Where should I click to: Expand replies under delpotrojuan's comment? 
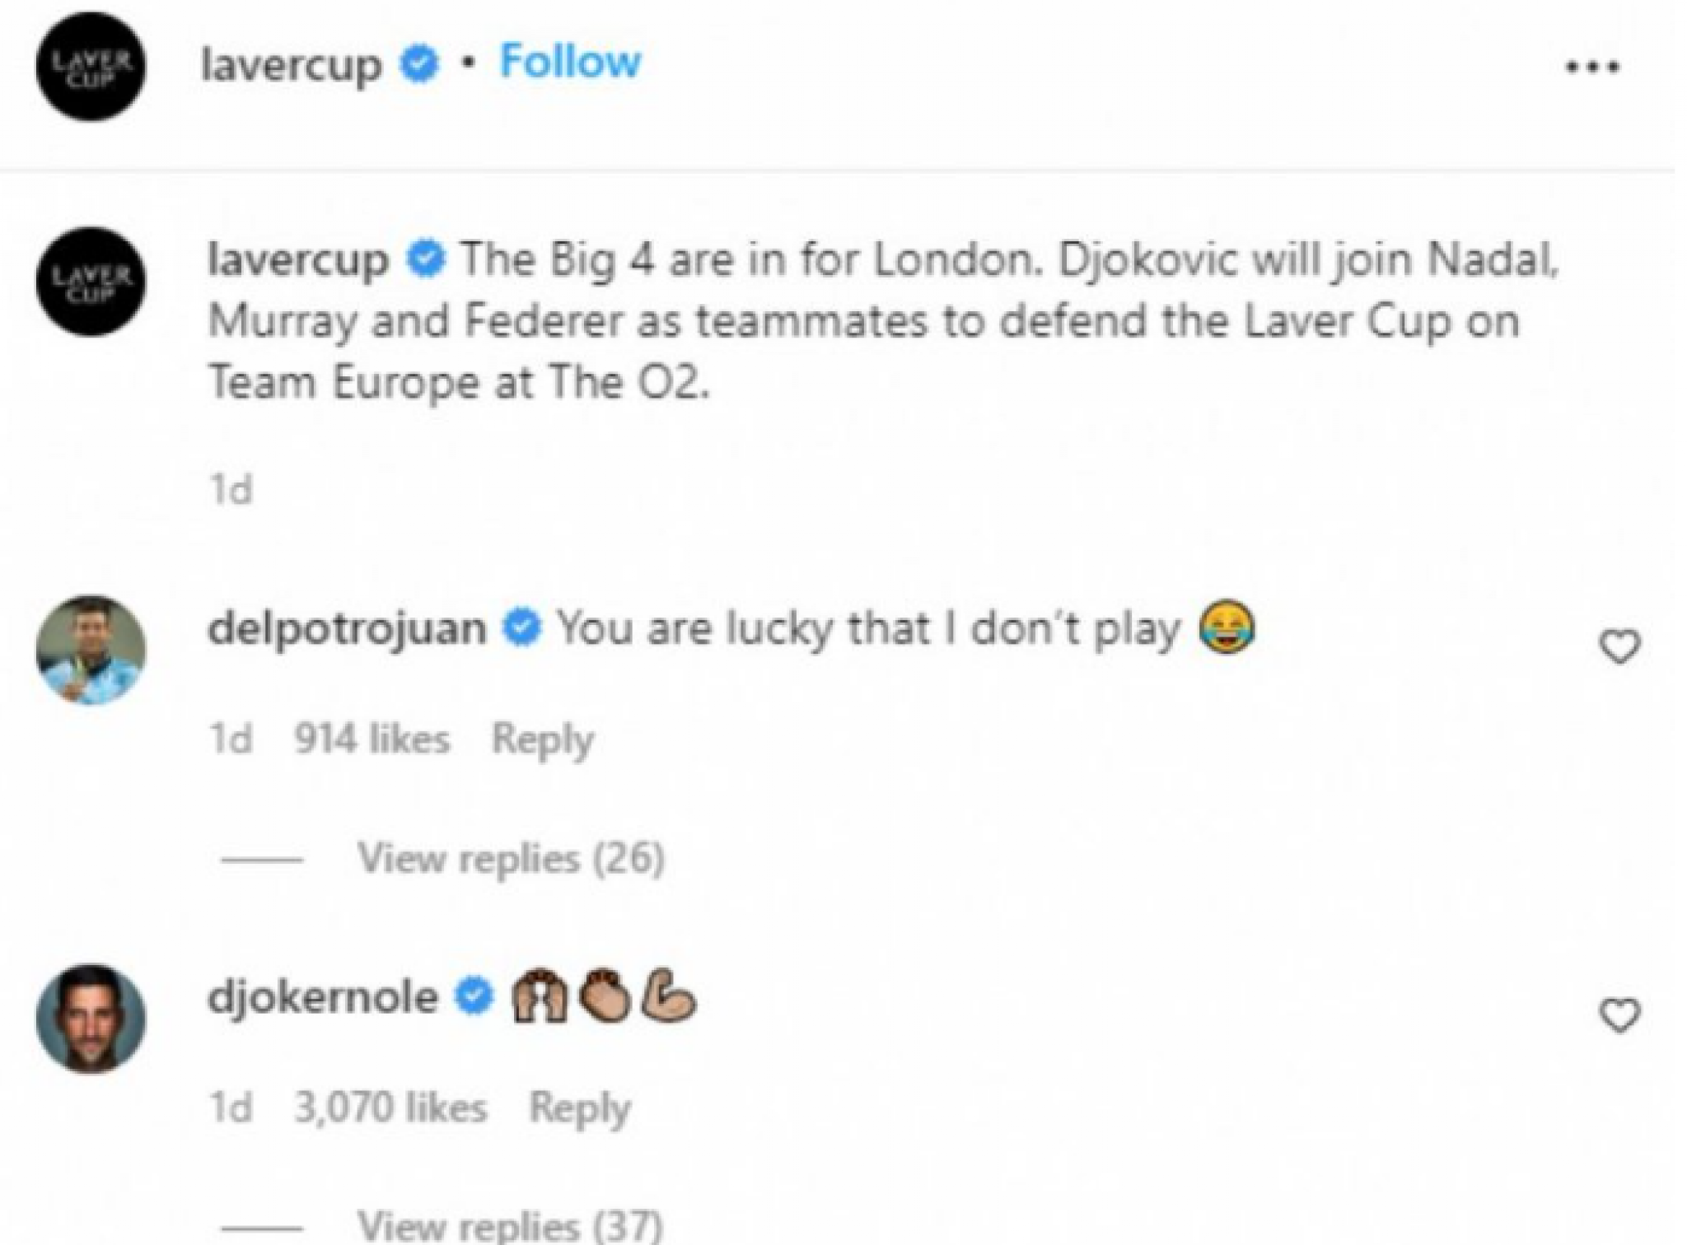(x=509, y=859)
